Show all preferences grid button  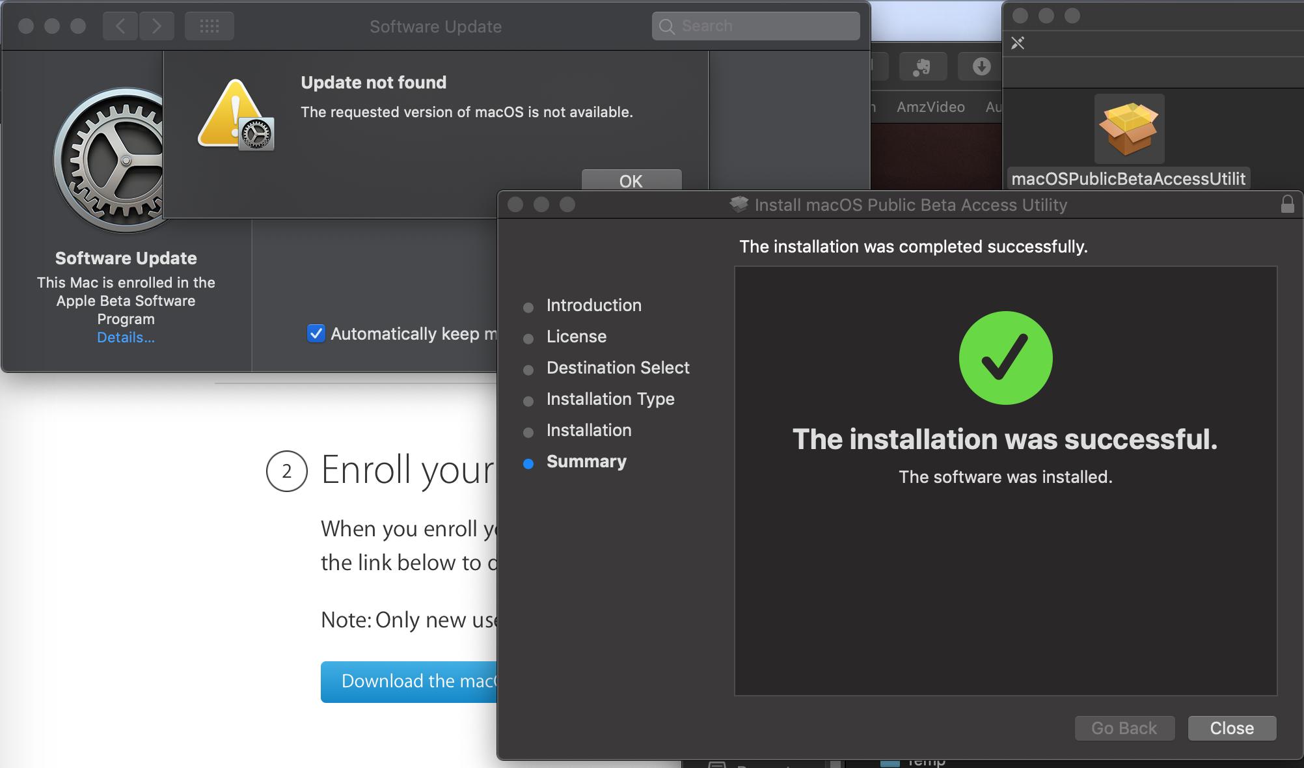click(209, 26)
